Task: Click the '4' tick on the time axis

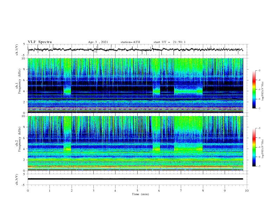Action: pos(115,191)
